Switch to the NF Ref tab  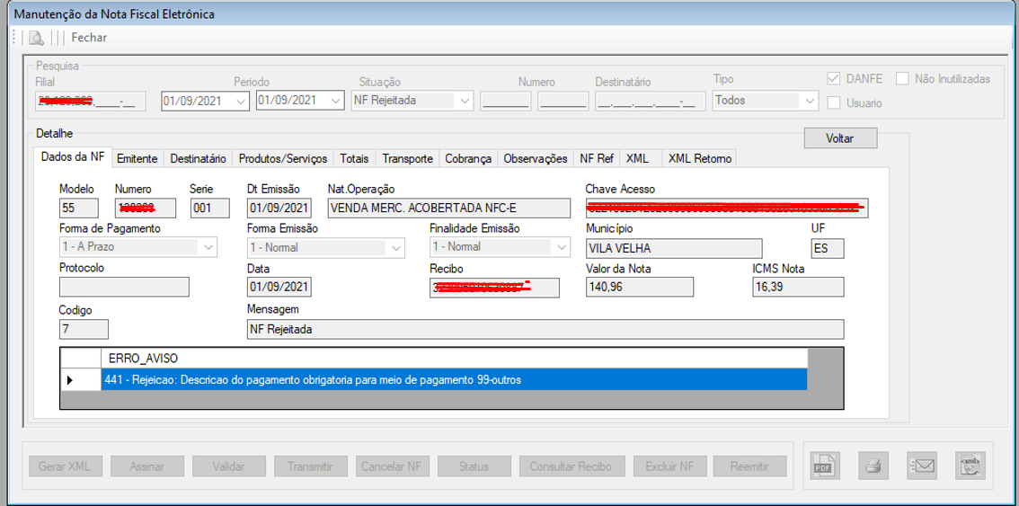click(597, 158)
